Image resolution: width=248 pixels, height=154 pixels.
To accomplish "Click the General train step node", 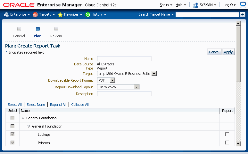I will tap(19, 29).
